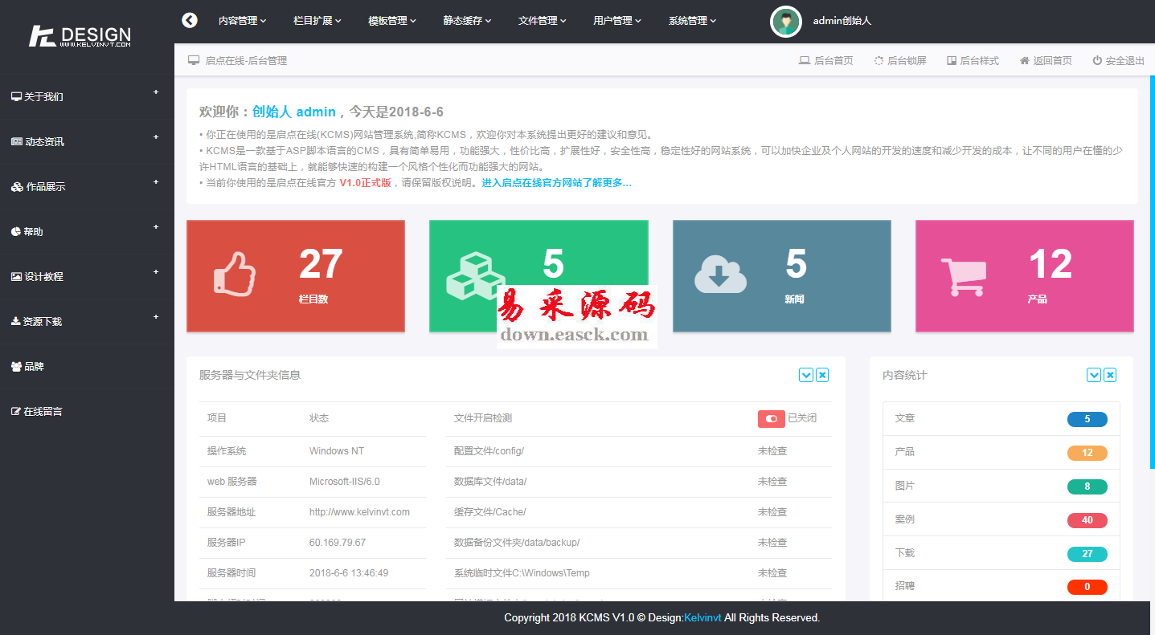This screenshot has height=635, width=1155.
Task: Expand the 设计教程 sidebar plus
Action: (156, 271)
